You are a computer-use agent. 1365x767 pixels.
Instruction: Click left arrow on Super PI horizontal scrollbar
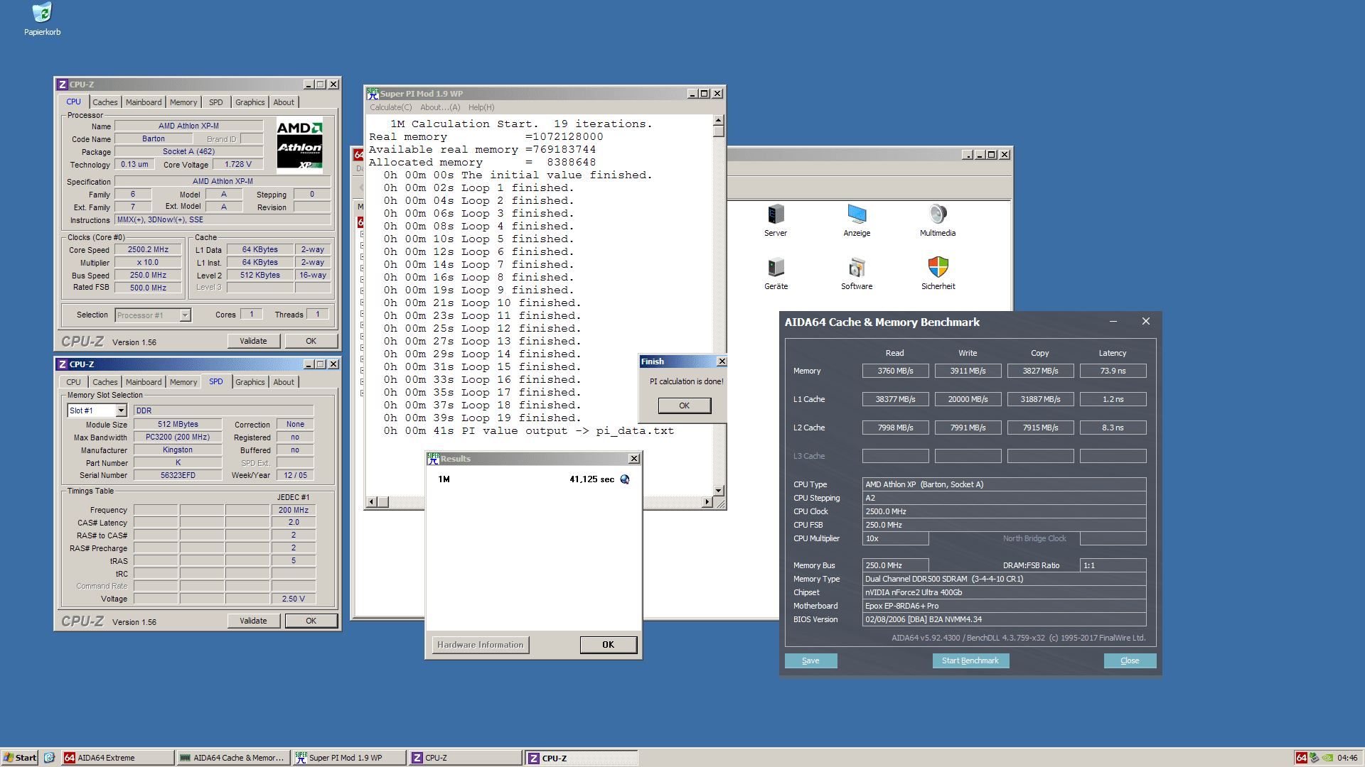click(371, 502)
